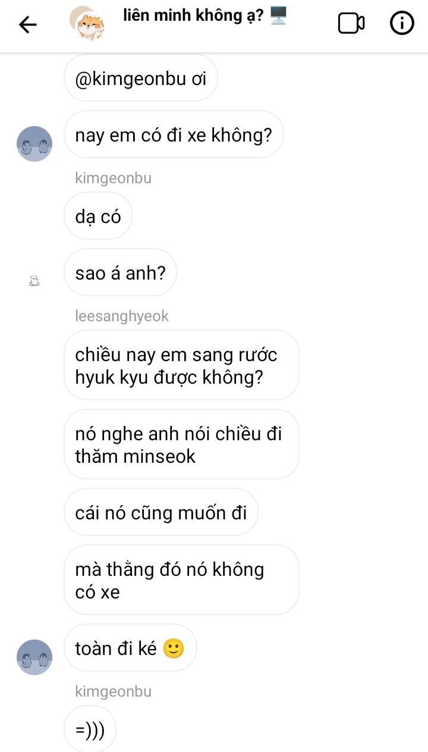Open the conversation info icon
Viewport: 428px width, 752px height.
(x=402, y=24)
